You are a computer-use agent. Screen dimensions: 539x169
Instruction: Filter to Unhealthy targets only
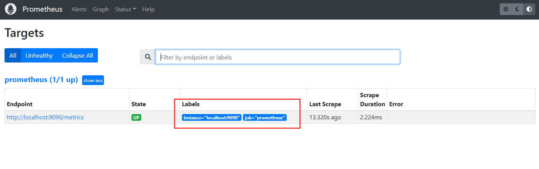click(x=39, y=55)
